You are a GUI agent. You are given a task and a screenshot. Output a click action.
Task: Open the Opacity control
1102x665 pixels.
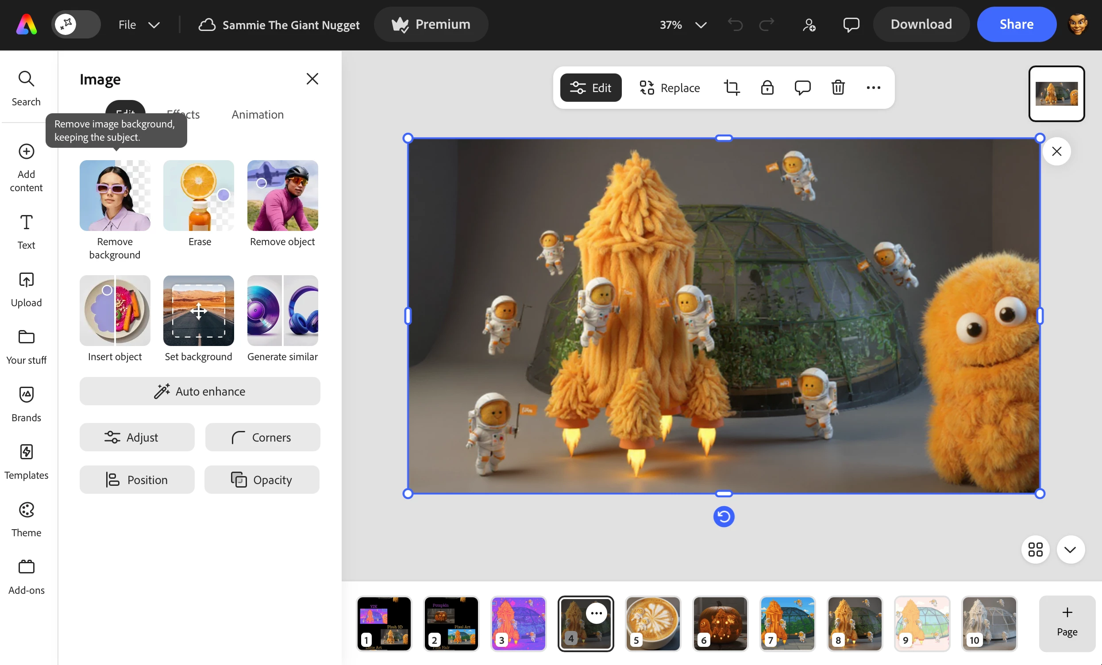pyautogui.click(x=262, y=480)
